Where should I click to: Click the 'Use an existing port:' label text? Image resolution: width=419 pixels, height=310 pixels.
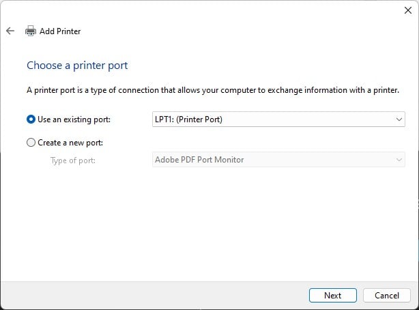tap(74, 119)
